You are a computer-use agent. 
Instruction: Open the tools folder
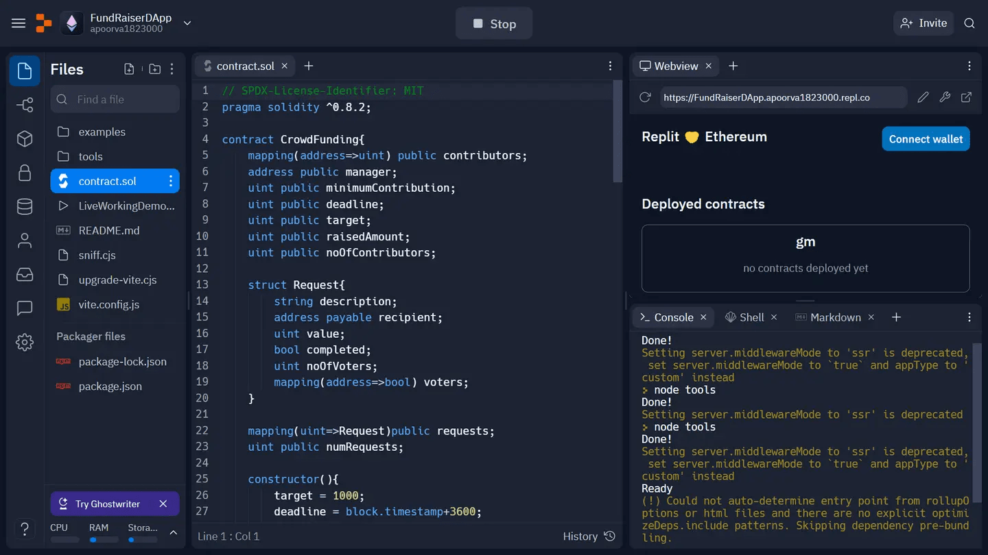115,156
